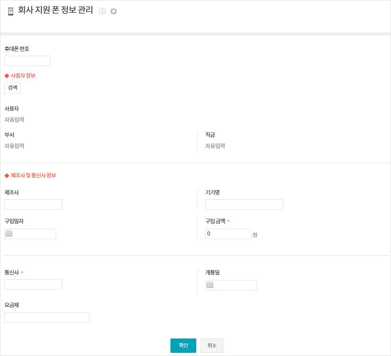Select the 기기명 input box

244,204
